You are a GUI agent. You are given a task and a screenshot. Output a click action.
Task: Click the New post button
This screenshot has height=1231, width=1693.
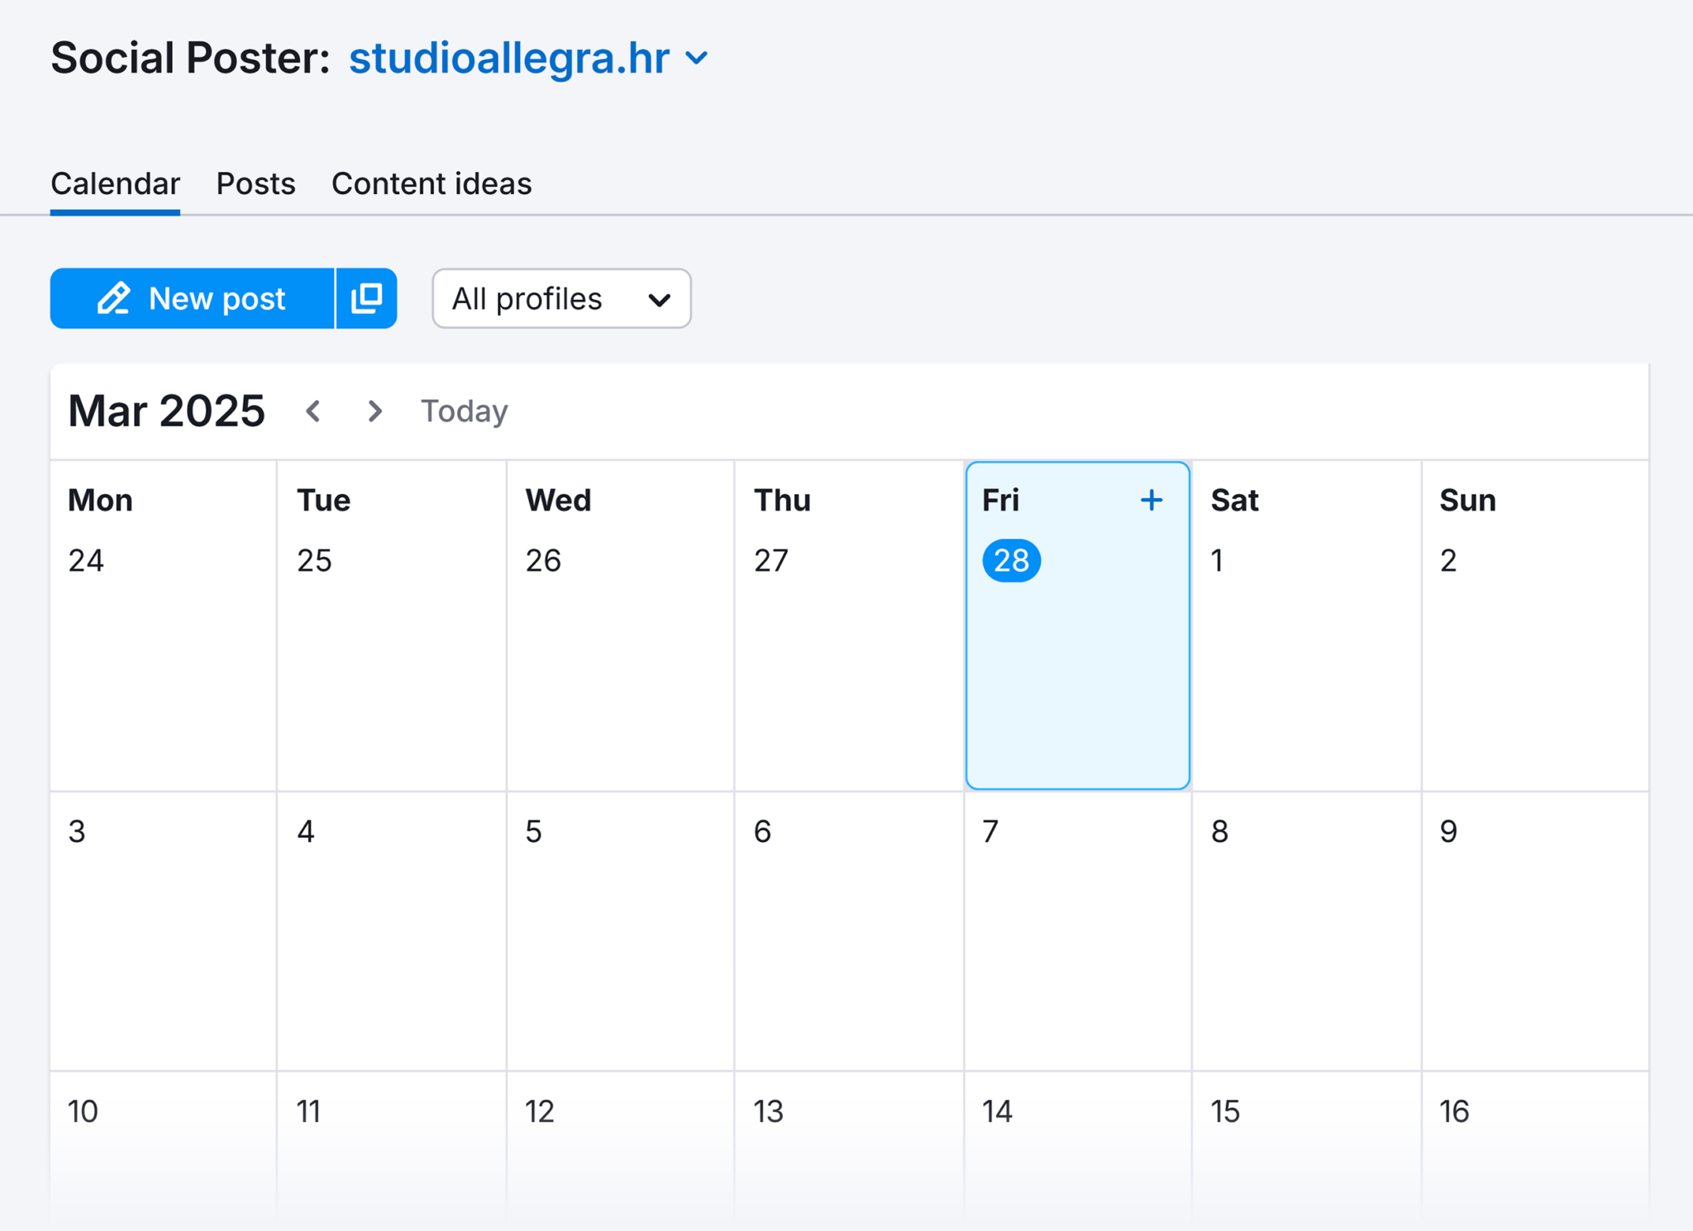click(x=193, y=298)
